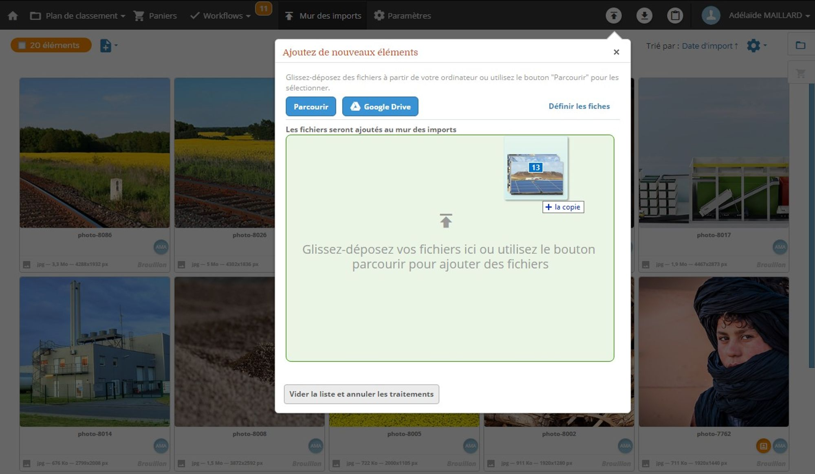Click Brouillon status on photo-8086

[x=152, y=265]
